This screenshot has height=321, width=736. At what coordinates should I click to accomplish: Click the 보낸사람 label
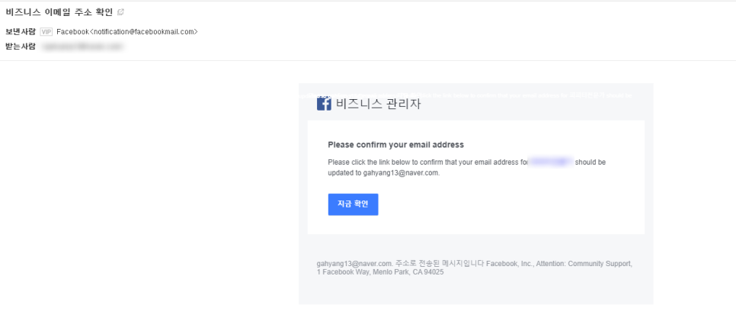click(x=21, y=32)
